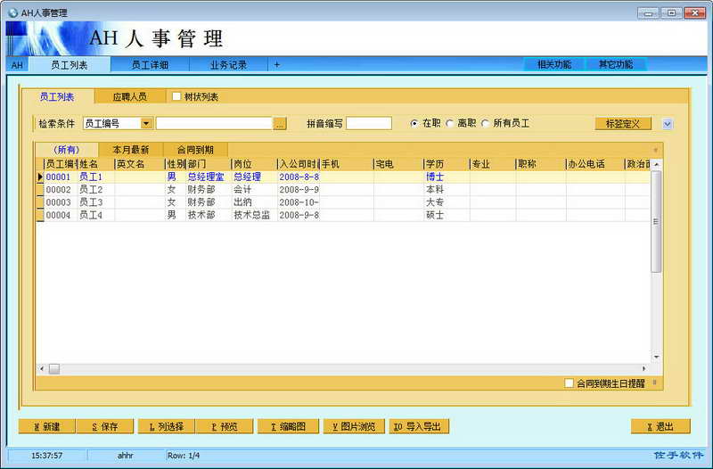Click the grip icon beside 合同到期生日提醒
713x469 pixels.
(x=655, y=383)
